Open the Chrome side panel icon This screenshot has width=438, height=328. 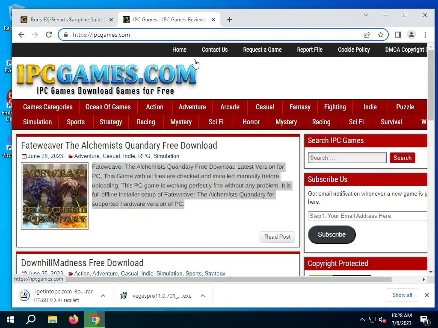point(398,35)
